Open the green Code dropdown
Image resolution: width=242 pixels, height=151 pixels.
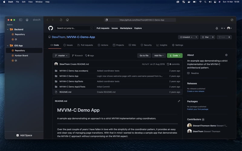(x=175, y=56)
